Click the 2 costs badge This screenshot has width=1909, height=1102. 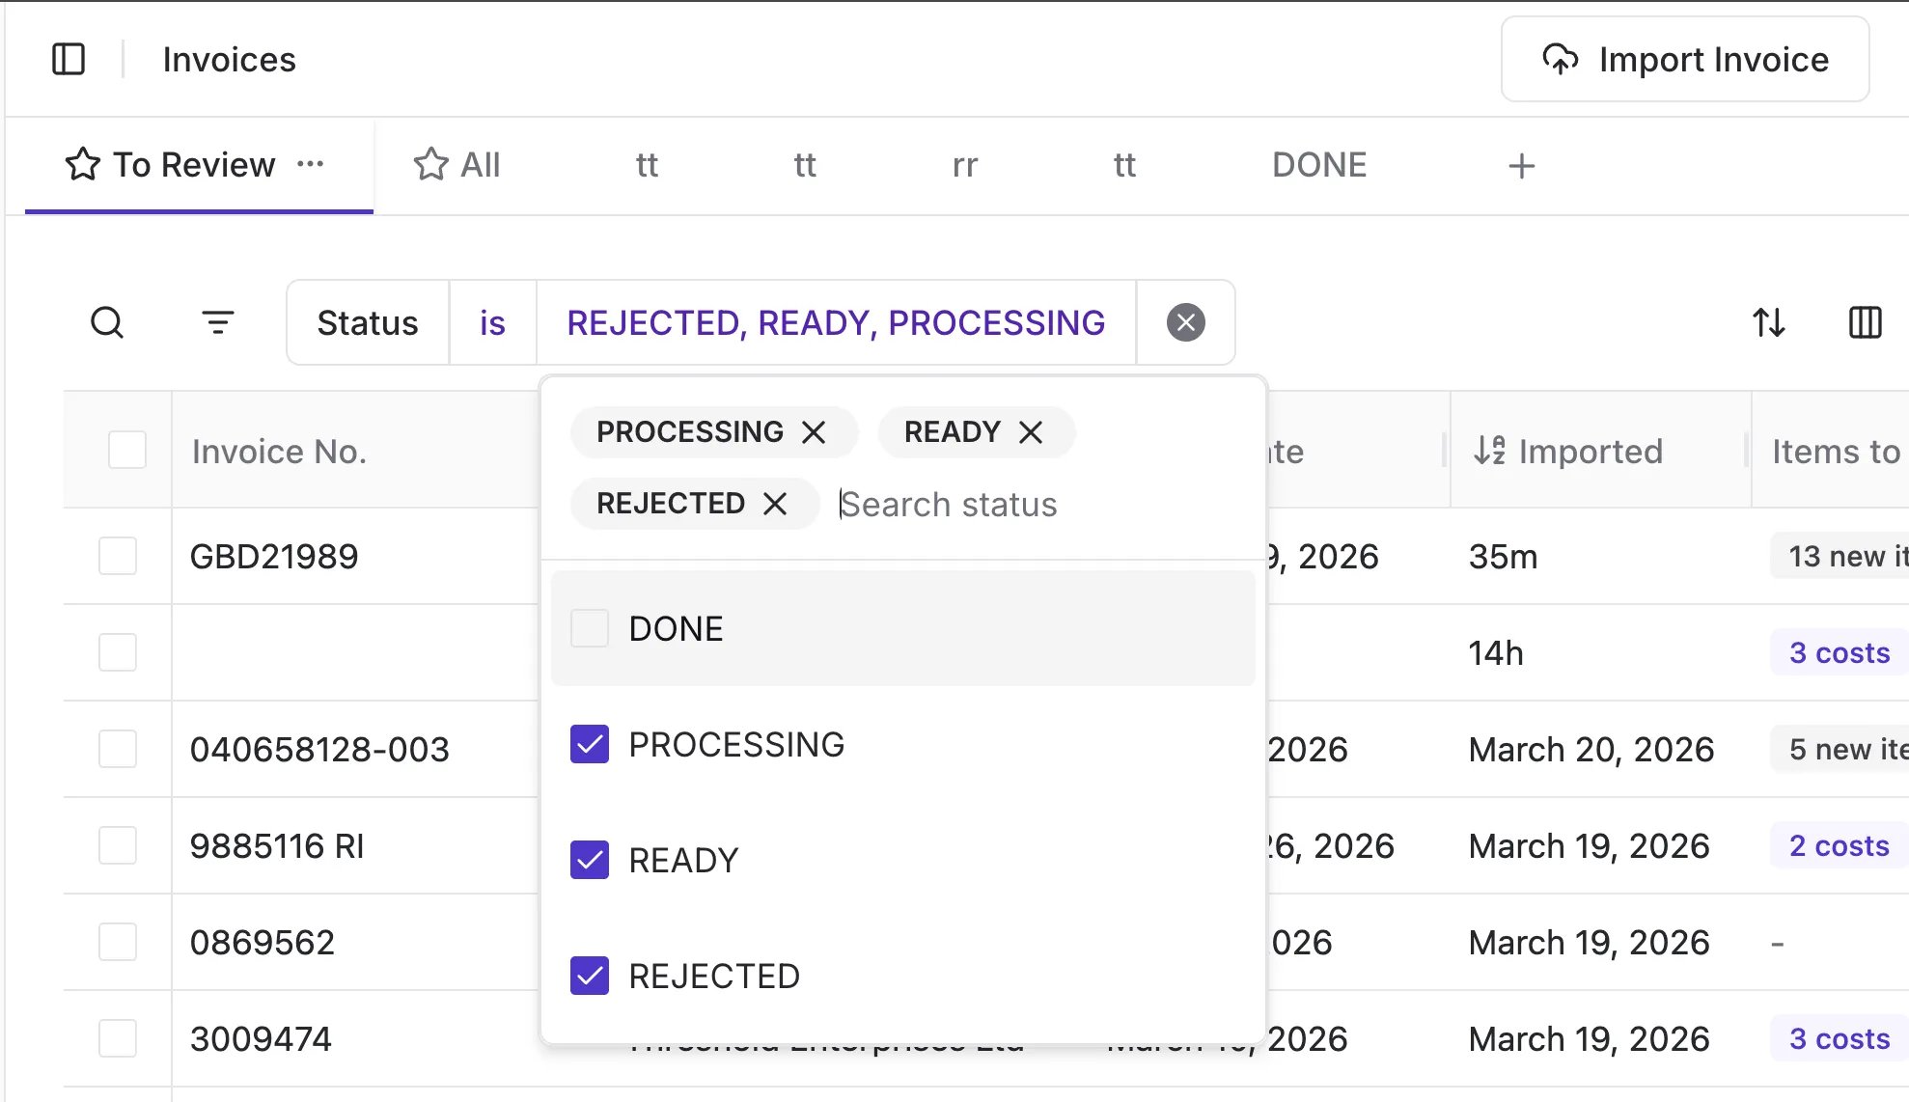pyautogui.click(x=1840, y=845)
